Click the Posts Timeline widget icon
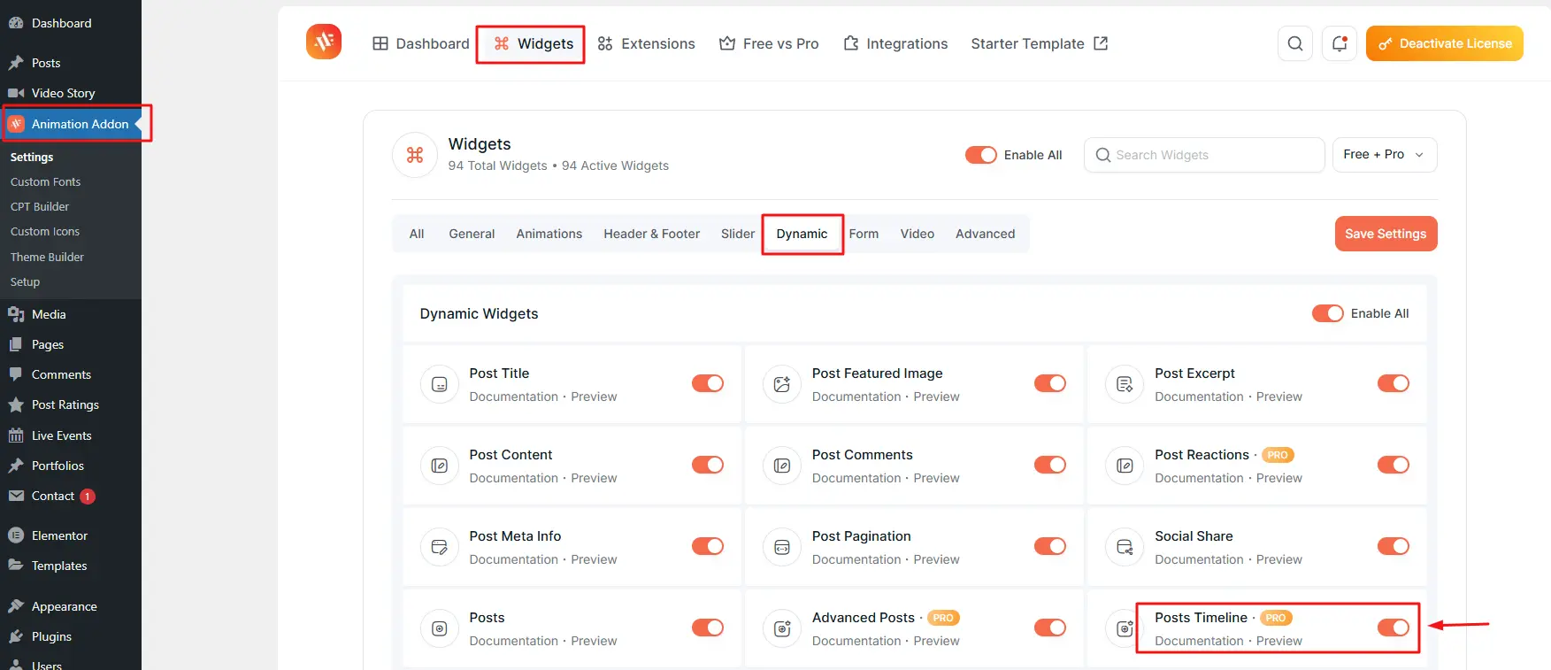 pyautogui.click(x=1125, y=628)
